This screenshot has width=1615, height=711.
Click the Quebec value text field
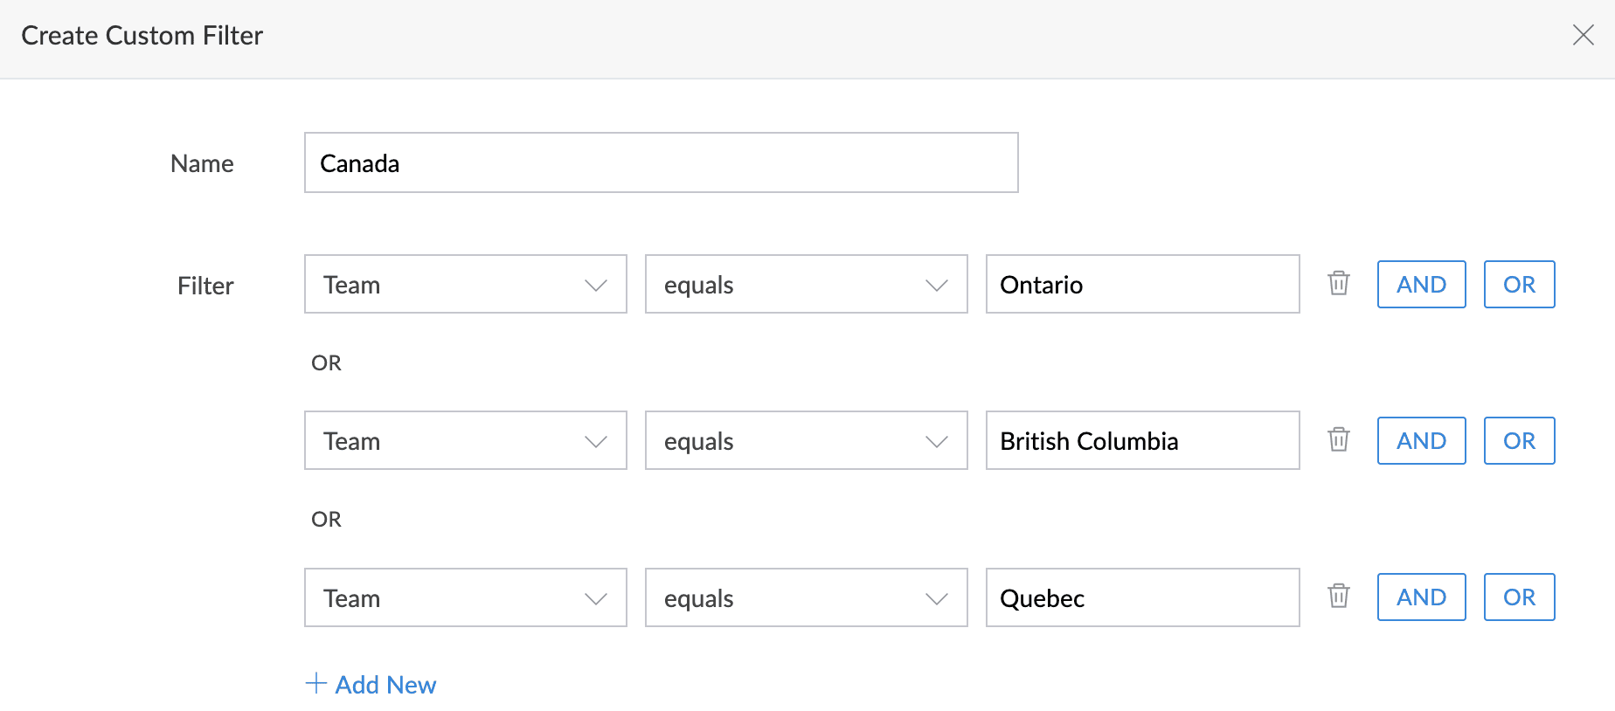pos(1142,598)
